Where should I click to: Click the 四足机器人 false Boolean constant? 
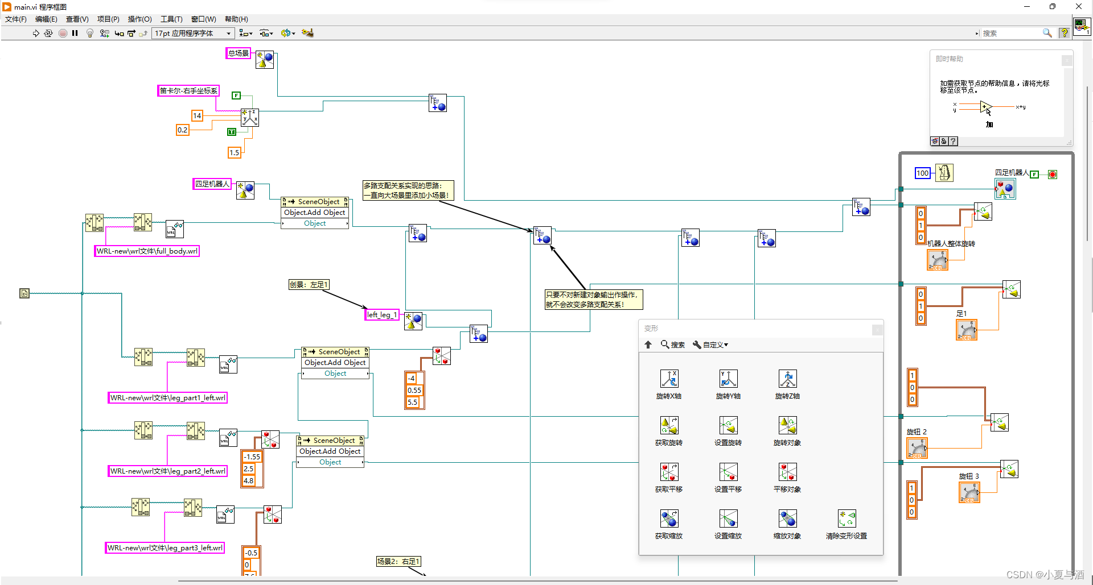point(1034,175)
